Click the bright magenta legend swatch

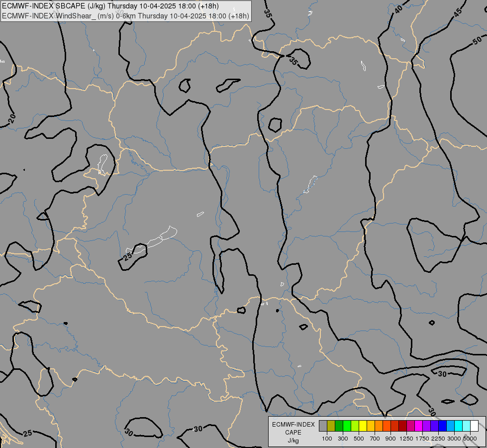[419, 426]
